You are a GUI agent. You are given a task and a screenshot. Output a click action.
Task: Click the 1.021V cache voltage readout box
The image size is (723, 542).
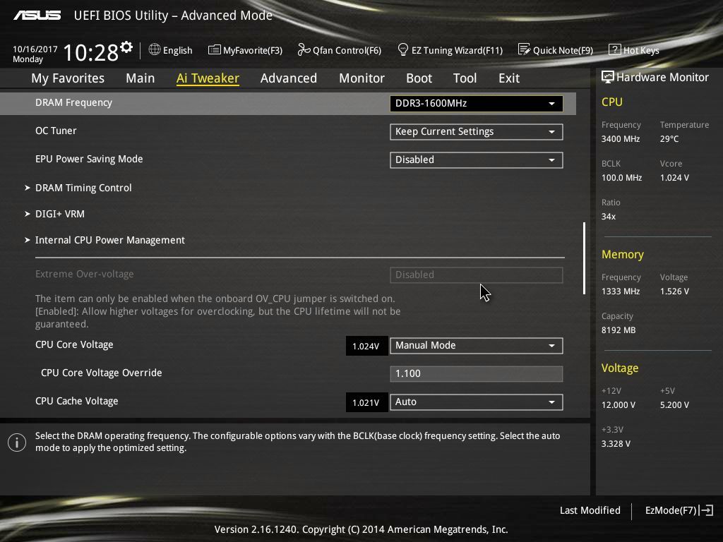[x=366, y=402]
